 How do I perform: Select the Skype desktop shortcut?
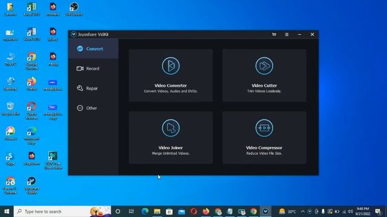point(10,159)
